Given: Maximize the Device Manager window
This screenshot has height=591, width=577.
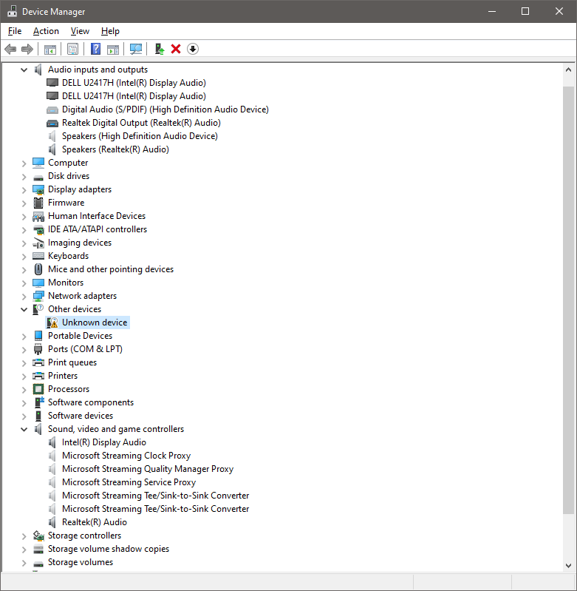Looking at the screenshot, I should [x=525, y=11].
